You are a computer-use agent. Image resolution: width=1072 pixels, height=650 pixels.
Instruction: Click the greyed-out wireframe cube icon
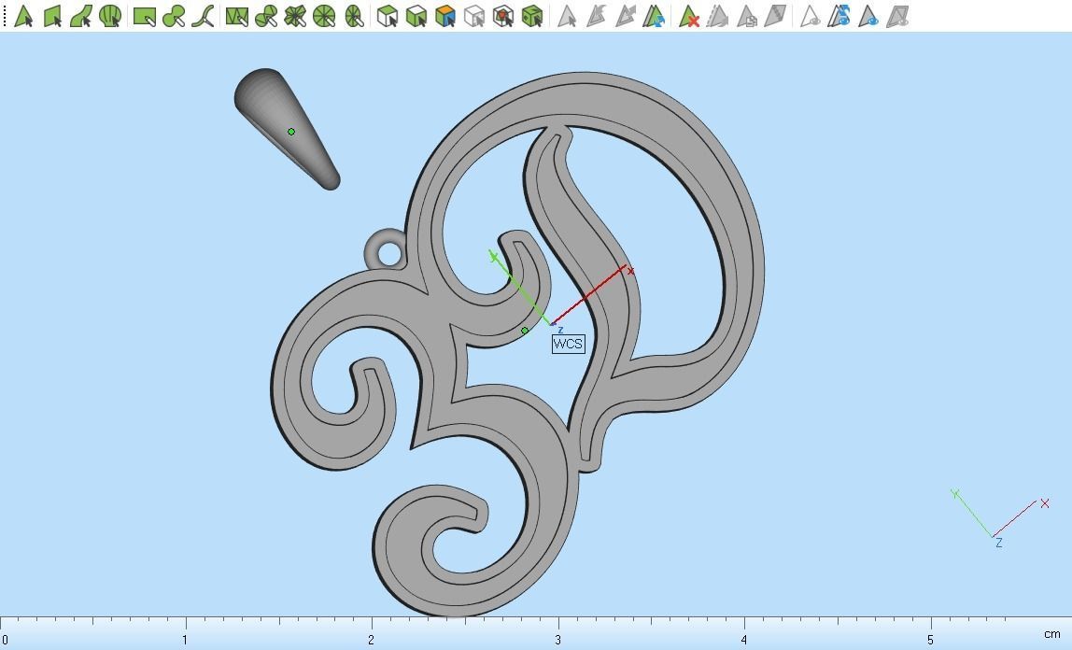pos(473,16)
